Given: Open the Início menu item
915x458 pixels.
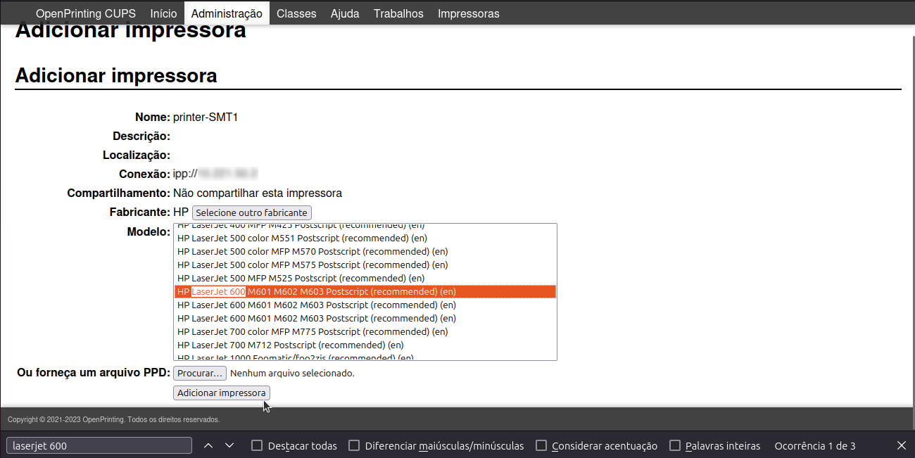Looking at the screenshot, I should point(163,13).
